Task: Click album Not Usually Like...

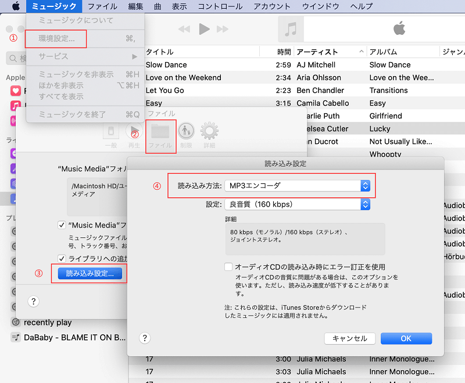Action: coord(400,142)
